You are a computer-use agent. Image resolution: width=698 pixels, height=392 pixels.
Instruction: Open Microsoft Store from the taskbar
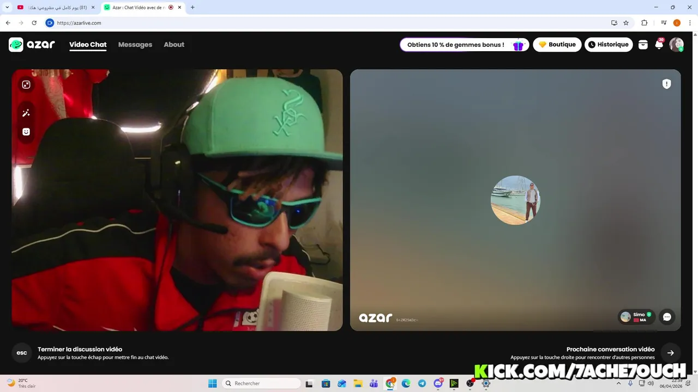[x=326, y=383]
